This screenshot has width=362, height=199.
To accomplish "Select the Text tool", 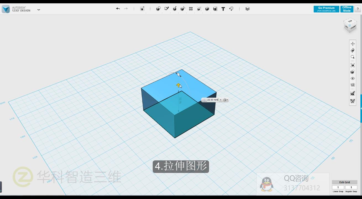I will (x=223, y=9).
